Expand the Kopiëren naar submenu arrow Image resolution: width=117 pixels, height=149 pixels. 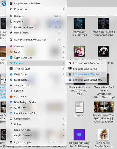(63, 130)
